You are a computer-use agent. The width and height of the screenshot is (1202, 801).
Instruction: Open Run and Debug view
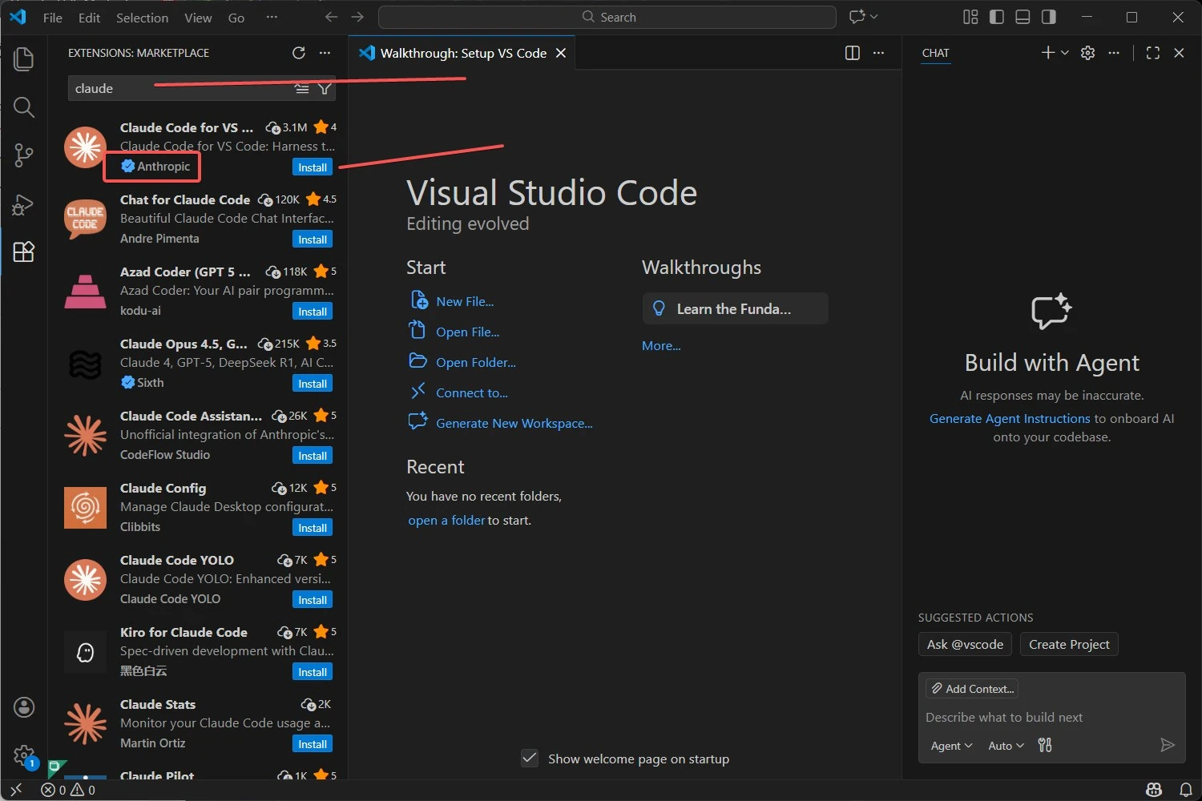pos(24,204)
